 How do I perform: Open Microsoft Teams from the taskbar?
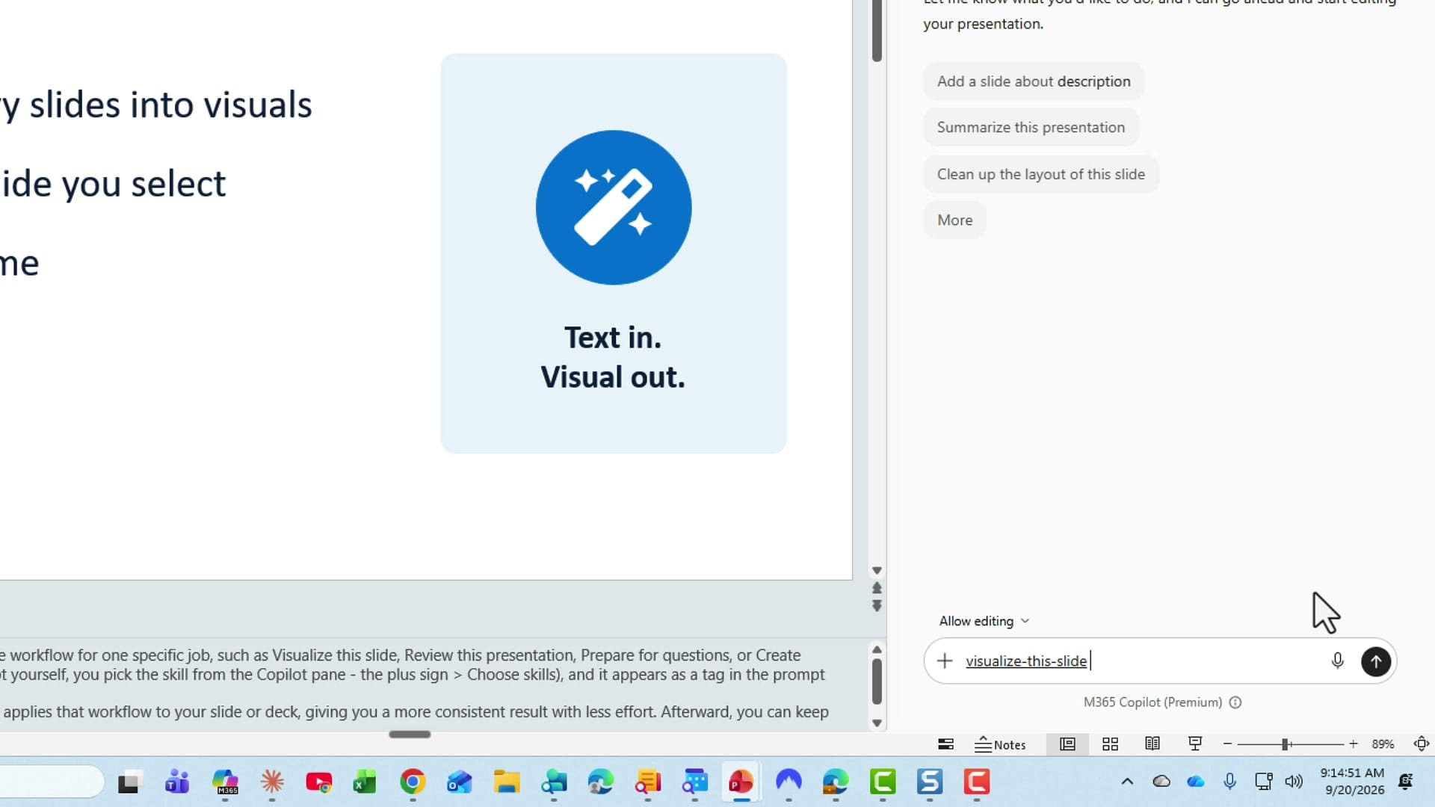click(x=177, y=782)
